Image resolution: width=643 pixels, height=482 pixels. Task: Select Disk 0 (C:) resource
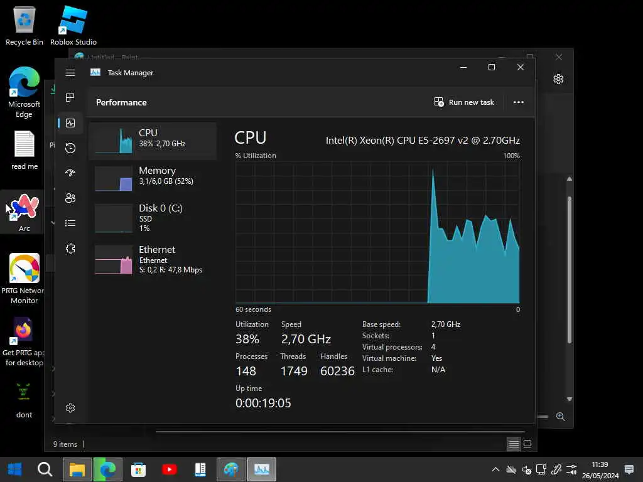[x=153, y=218]
